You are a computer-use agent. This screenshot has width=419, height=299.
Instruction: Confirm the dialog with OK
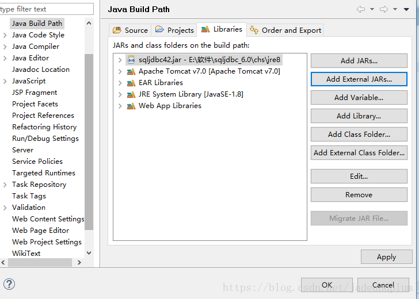click(x=327, y=285)
